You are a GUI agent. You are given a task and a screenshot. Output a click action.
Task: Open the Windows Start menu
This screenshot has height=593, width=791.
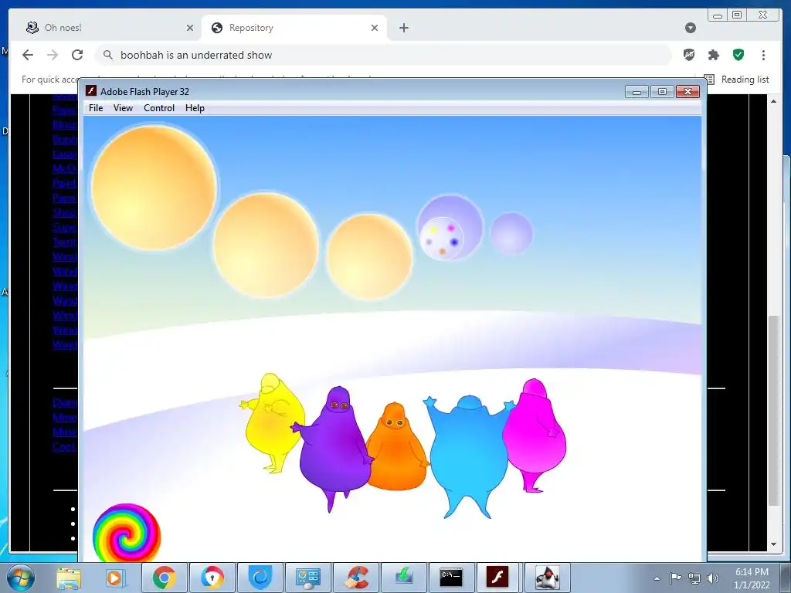pyautogui.click(x=20, y=578)
